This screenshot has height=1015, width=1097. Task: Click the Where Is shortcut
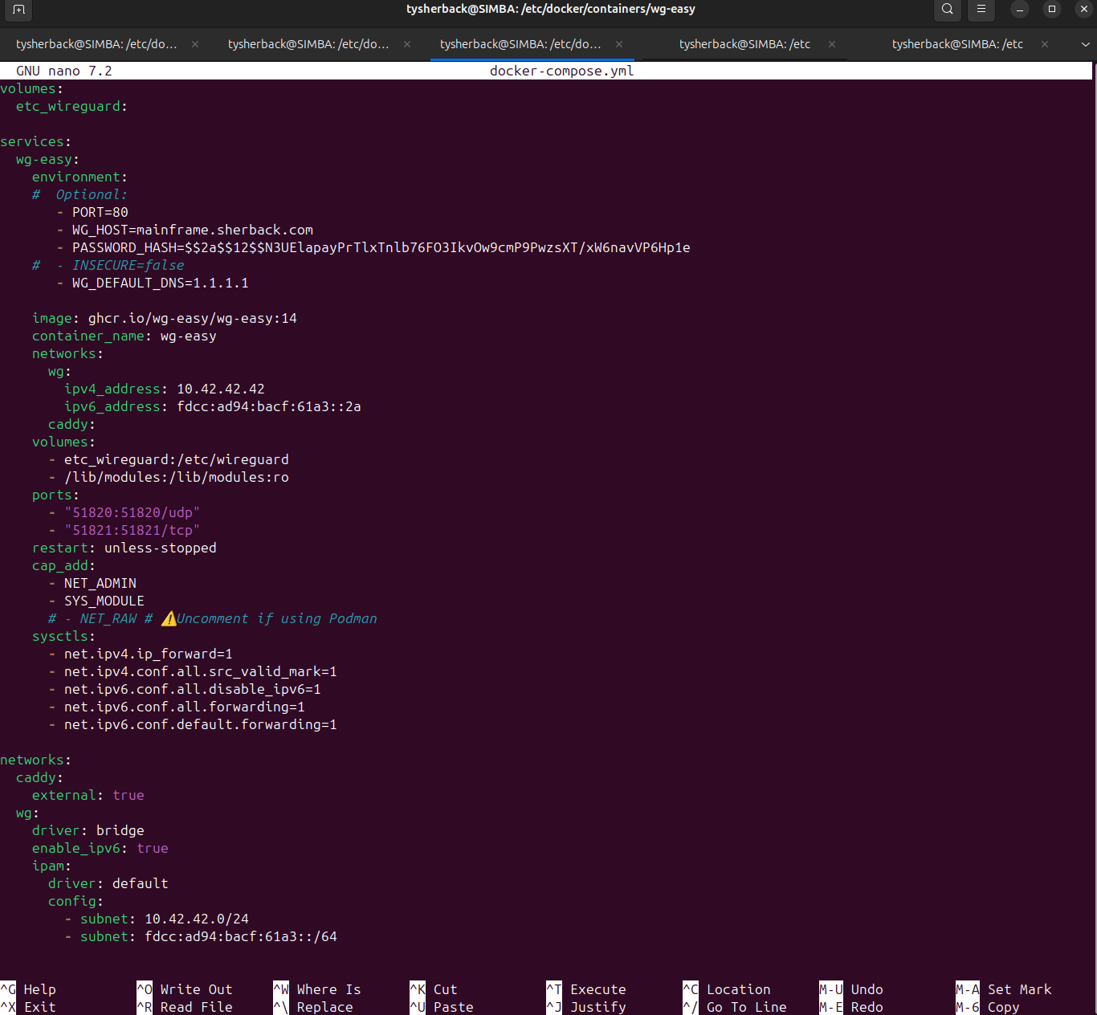(x=317, y=989)
